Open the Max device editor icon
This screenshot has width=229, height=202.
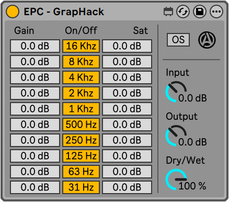click(168, 12)
